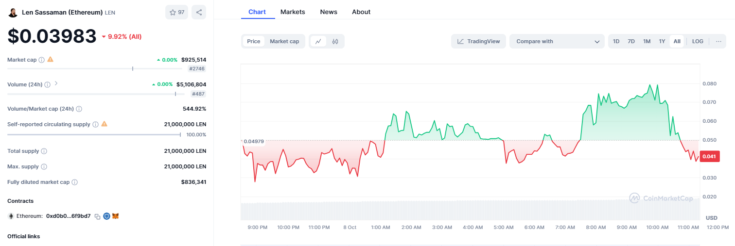Switch to candlestick chart view
The height and width of the screenshot is (246, 735).
[x=335, y=41]
